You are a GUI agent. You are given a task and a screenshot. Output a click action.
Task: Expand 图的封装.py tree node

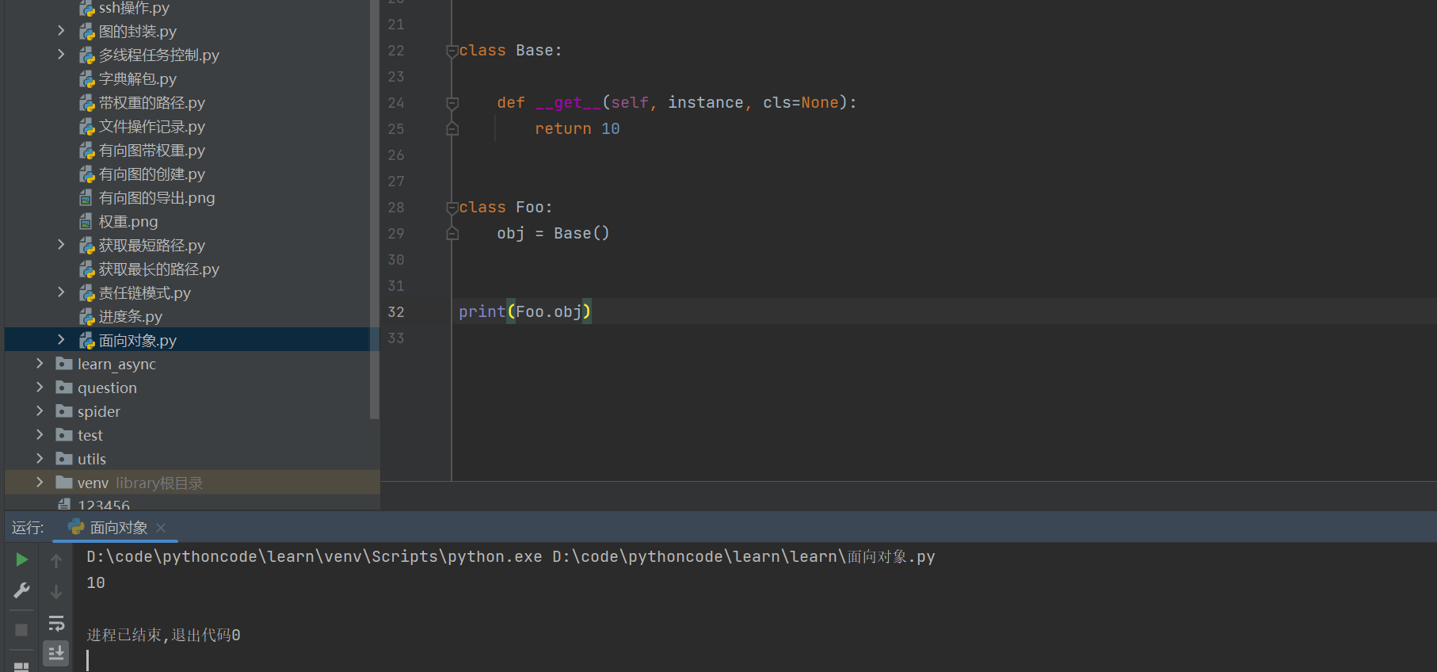61,31
